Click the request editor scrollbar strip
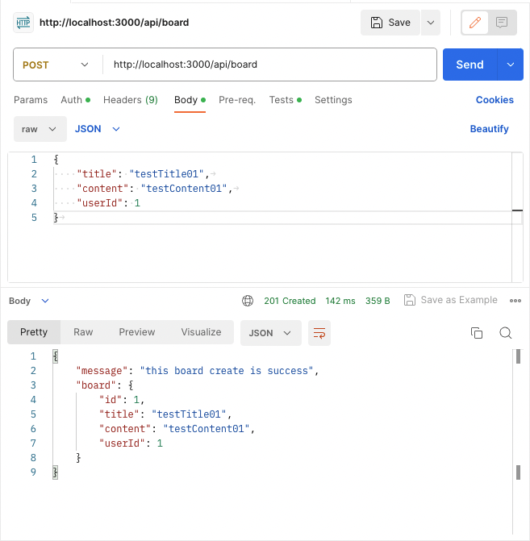Image resolution: width=530 pixels, height=541 pixels. point(517,218)
